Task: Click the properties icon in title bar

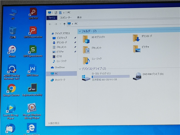Action: coord(56,13)
